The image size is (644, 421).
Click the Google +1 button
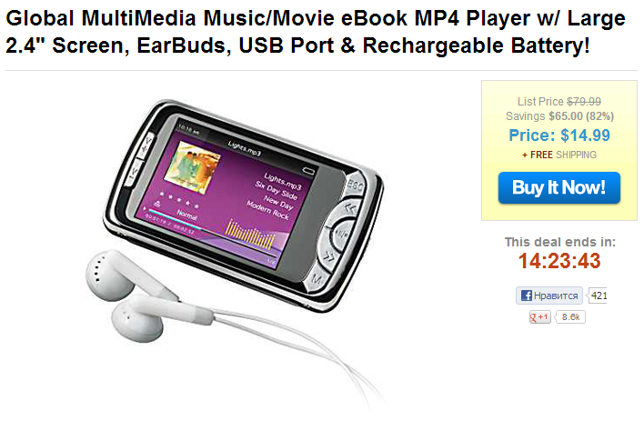[x=539, y=317]
